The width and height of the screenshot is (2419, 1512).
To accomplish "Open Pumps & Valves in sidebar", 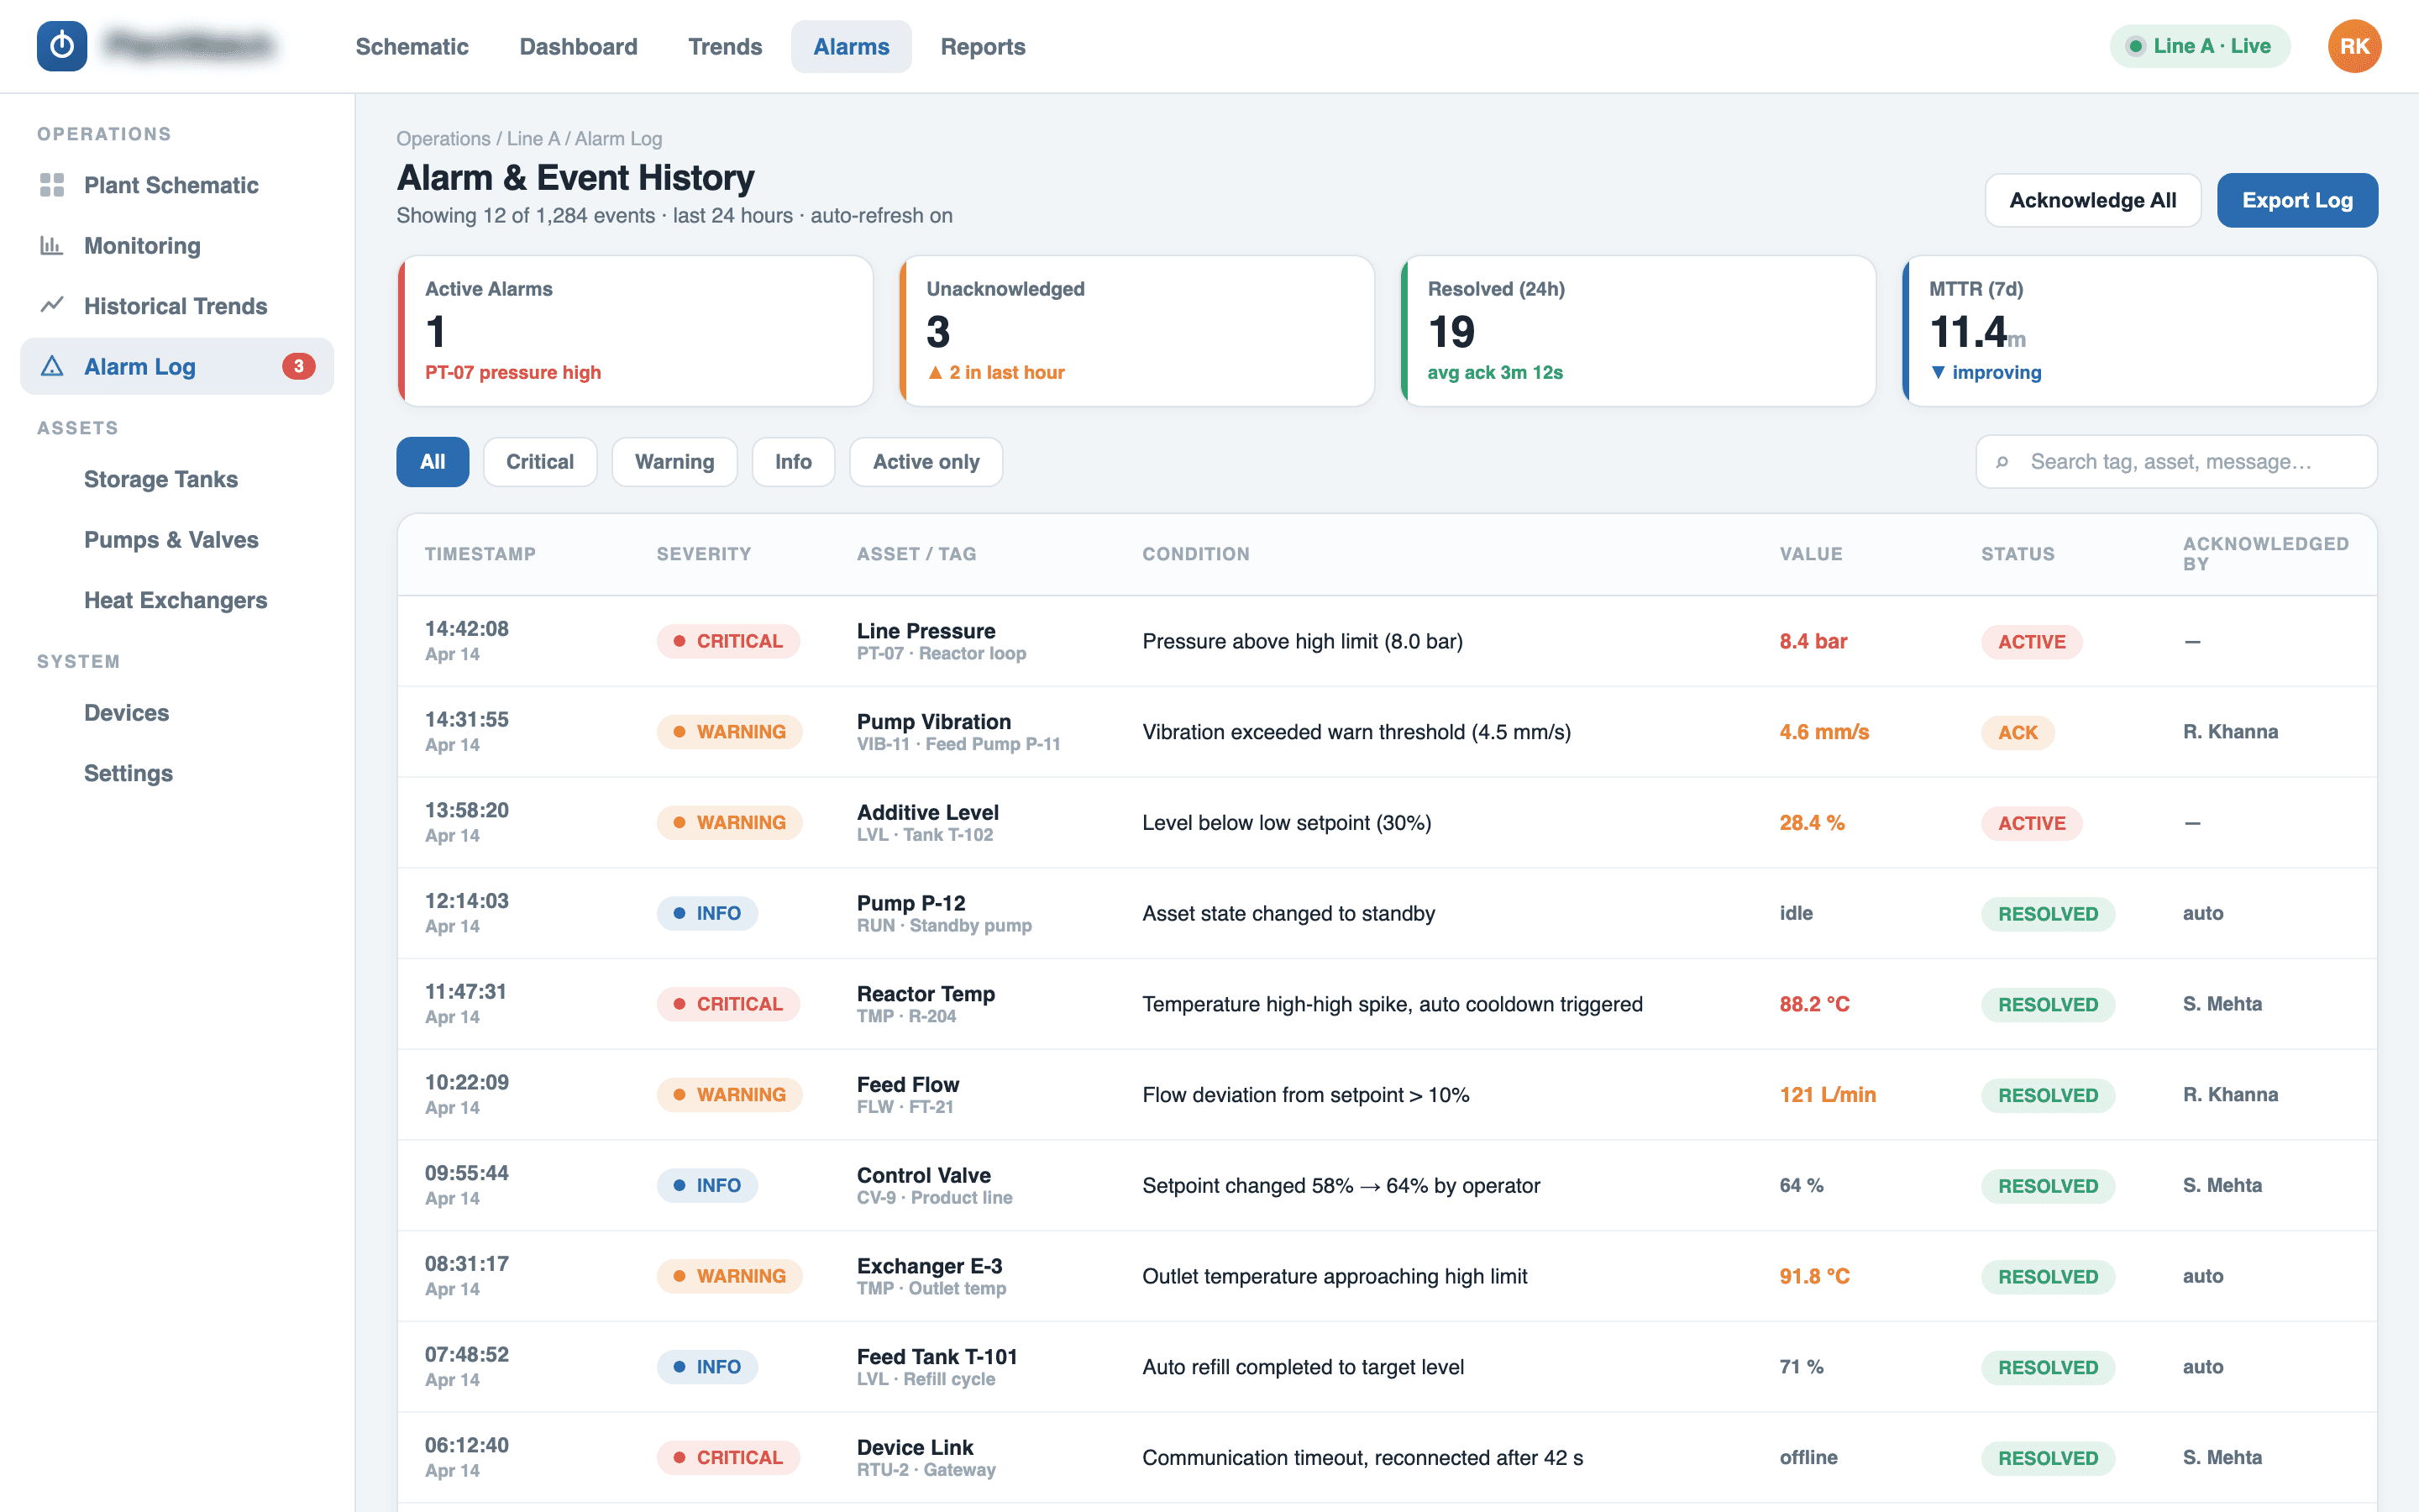I will tap(177, 540).
